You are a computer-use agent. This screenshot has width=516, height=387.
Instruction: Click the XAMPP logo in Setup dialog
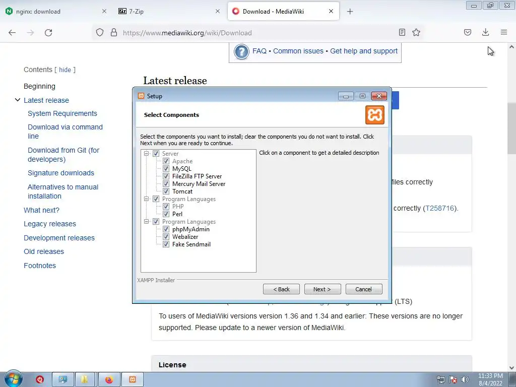pyautogui.click(x=375, y=115)
